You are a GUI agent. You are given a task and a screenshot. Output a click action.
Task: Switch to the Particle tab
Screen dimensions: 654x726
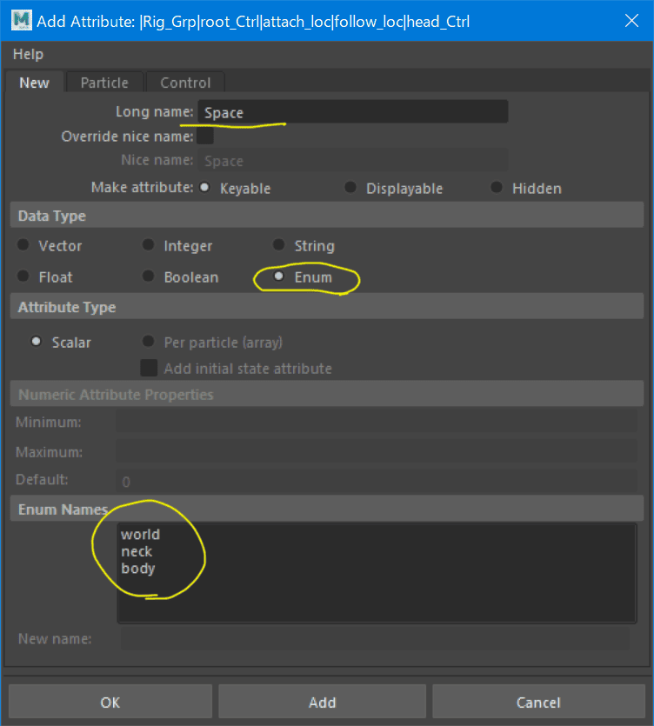click(104, 83)
